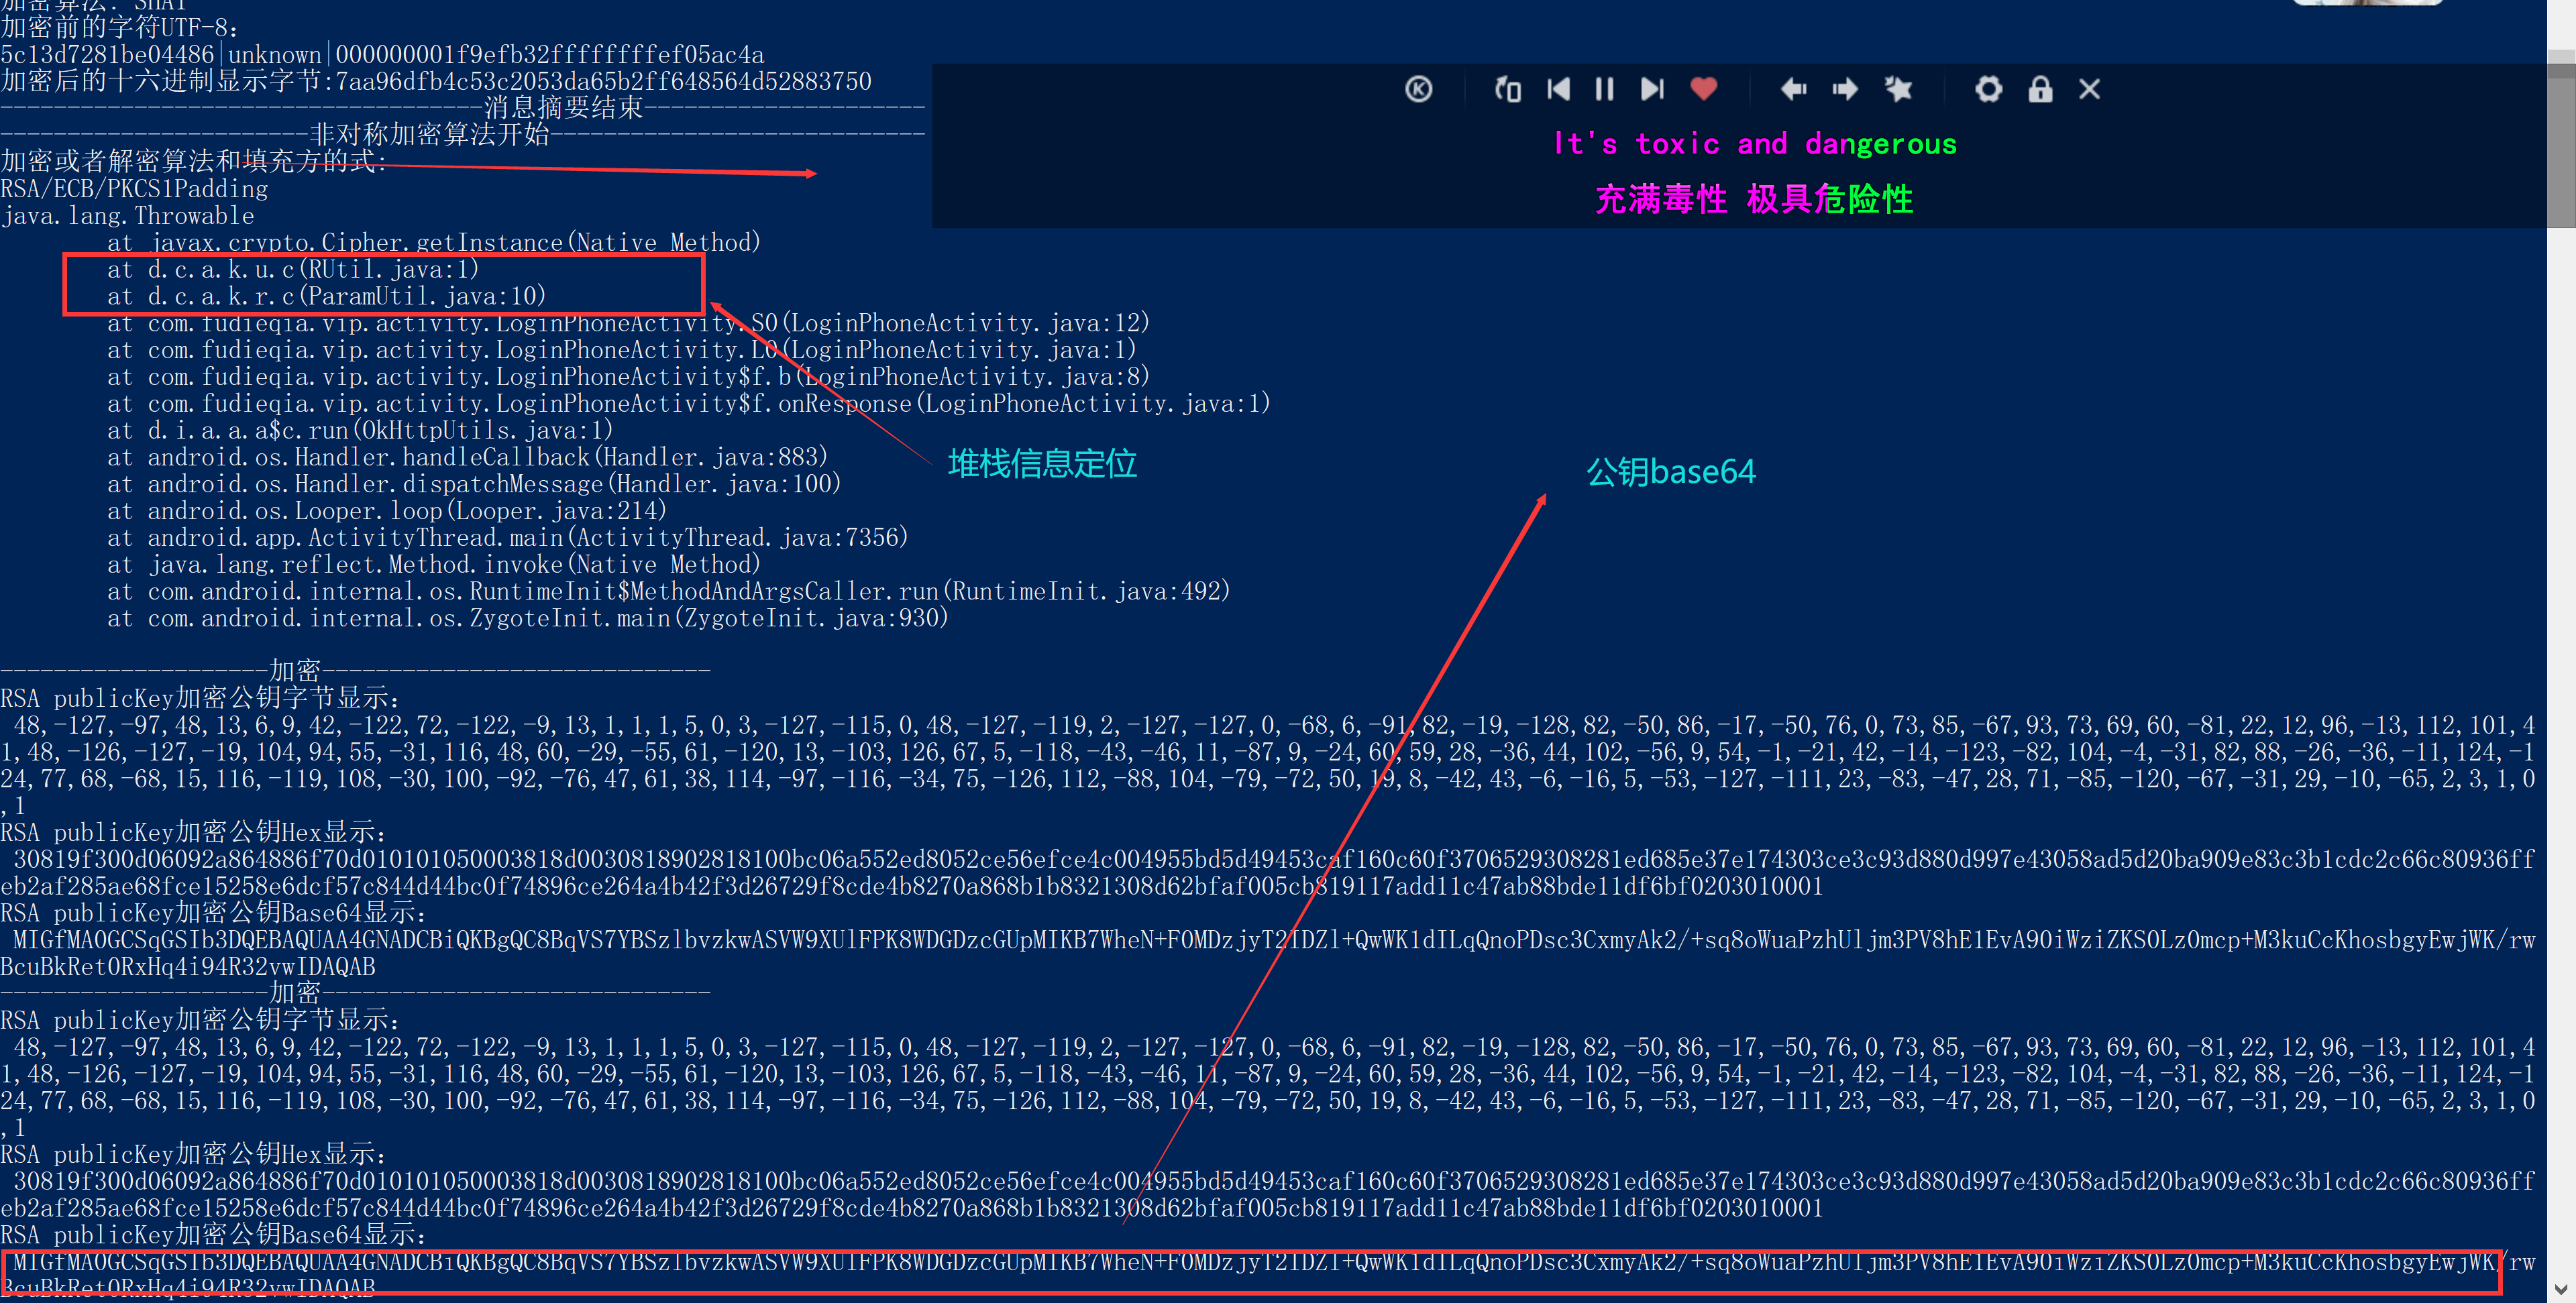This screenshot has width=2576, height=1303.
Task: Click stack line 'Handler.java:883'
Action: click(467, 457)
